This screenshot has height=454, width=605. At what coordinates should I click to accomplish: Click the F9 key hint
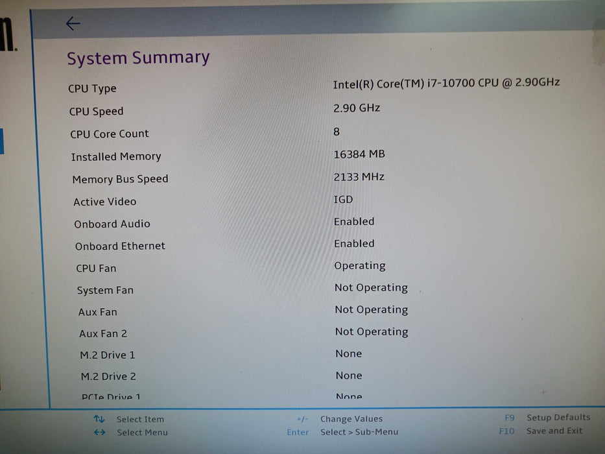510,418
